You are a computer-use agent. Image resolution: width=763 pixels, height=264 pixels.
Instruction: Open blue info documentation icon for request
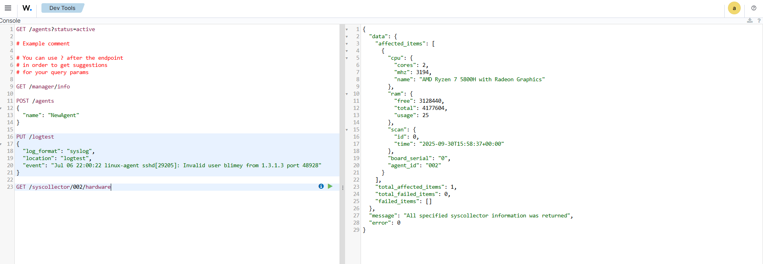tap(321, 186)
